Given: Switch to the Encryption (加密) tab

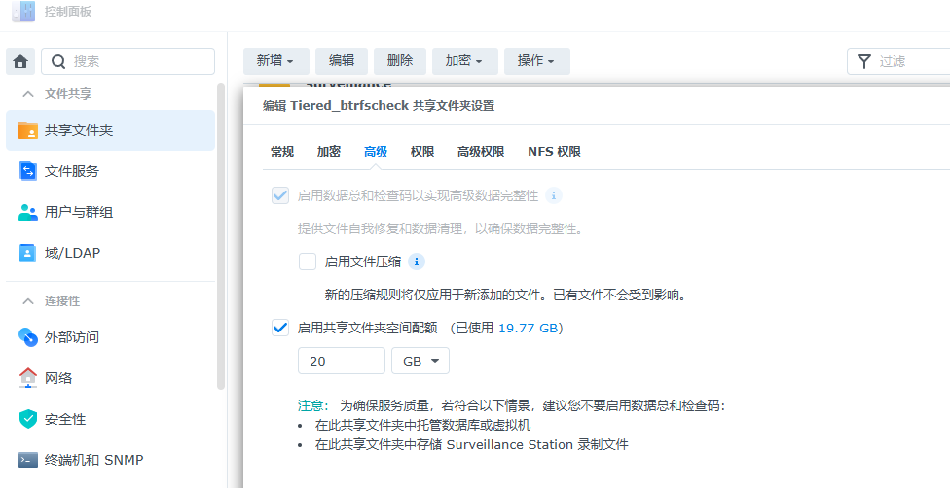Looking at the screenshot, I should (328, 152).
